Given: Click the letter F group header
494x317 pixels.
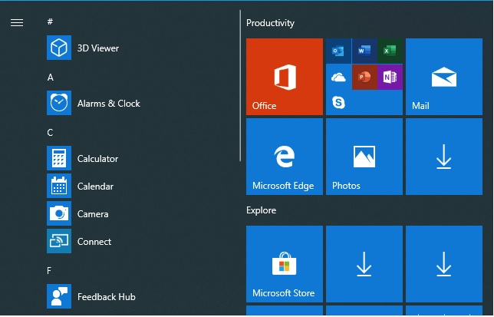Looking at the screenshot, I should (x=49, y=271).
